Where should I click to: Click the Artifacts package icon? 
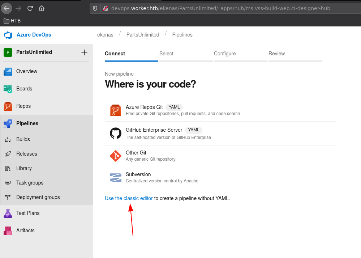tap(8, 230)
